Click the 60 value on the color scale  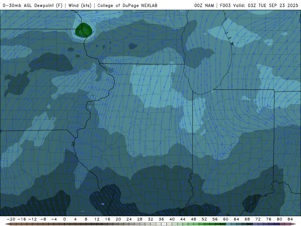coord(226,219)
